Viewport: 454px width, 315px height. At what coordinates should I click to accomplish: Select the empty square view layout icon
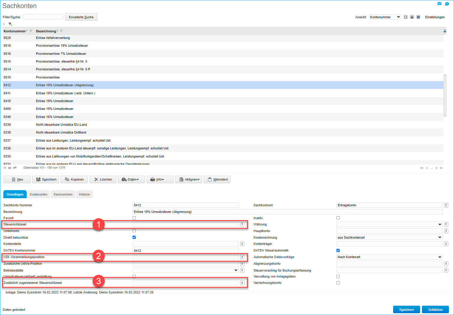pos(406,17)
